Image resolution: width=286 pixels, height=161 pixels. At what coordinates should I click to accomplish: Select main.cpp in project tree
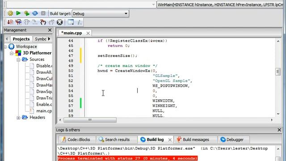(44, 111)
